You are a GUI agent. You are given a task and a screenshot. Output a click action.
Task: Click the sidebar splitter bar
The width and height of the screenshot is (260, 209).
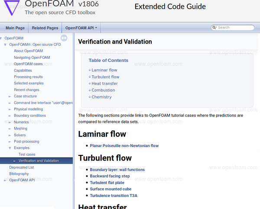[74, 121]
